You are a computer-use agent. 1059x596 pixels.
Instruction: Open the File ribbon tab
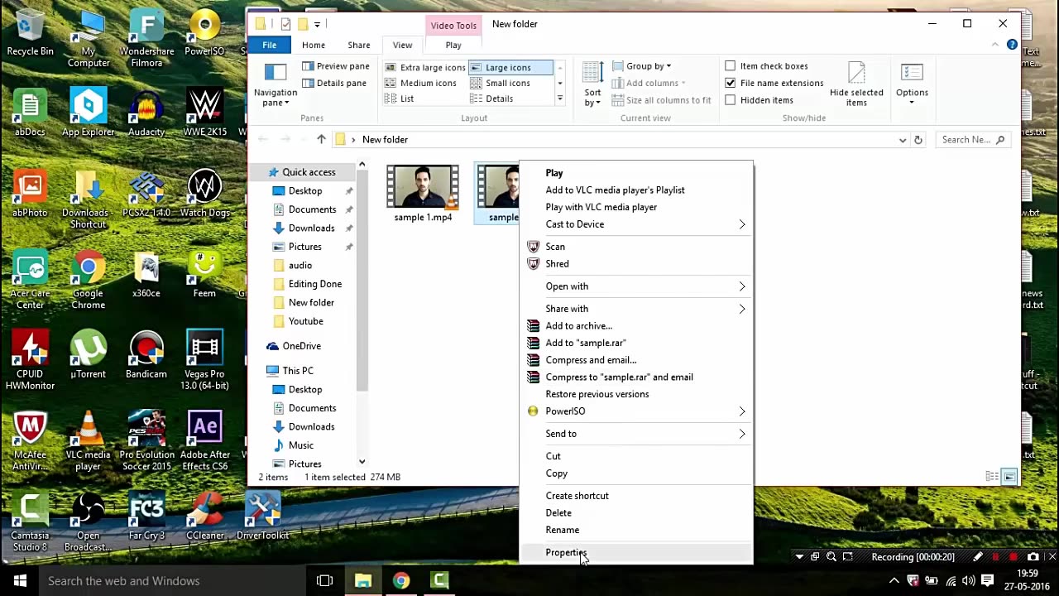tap(270, 45)
